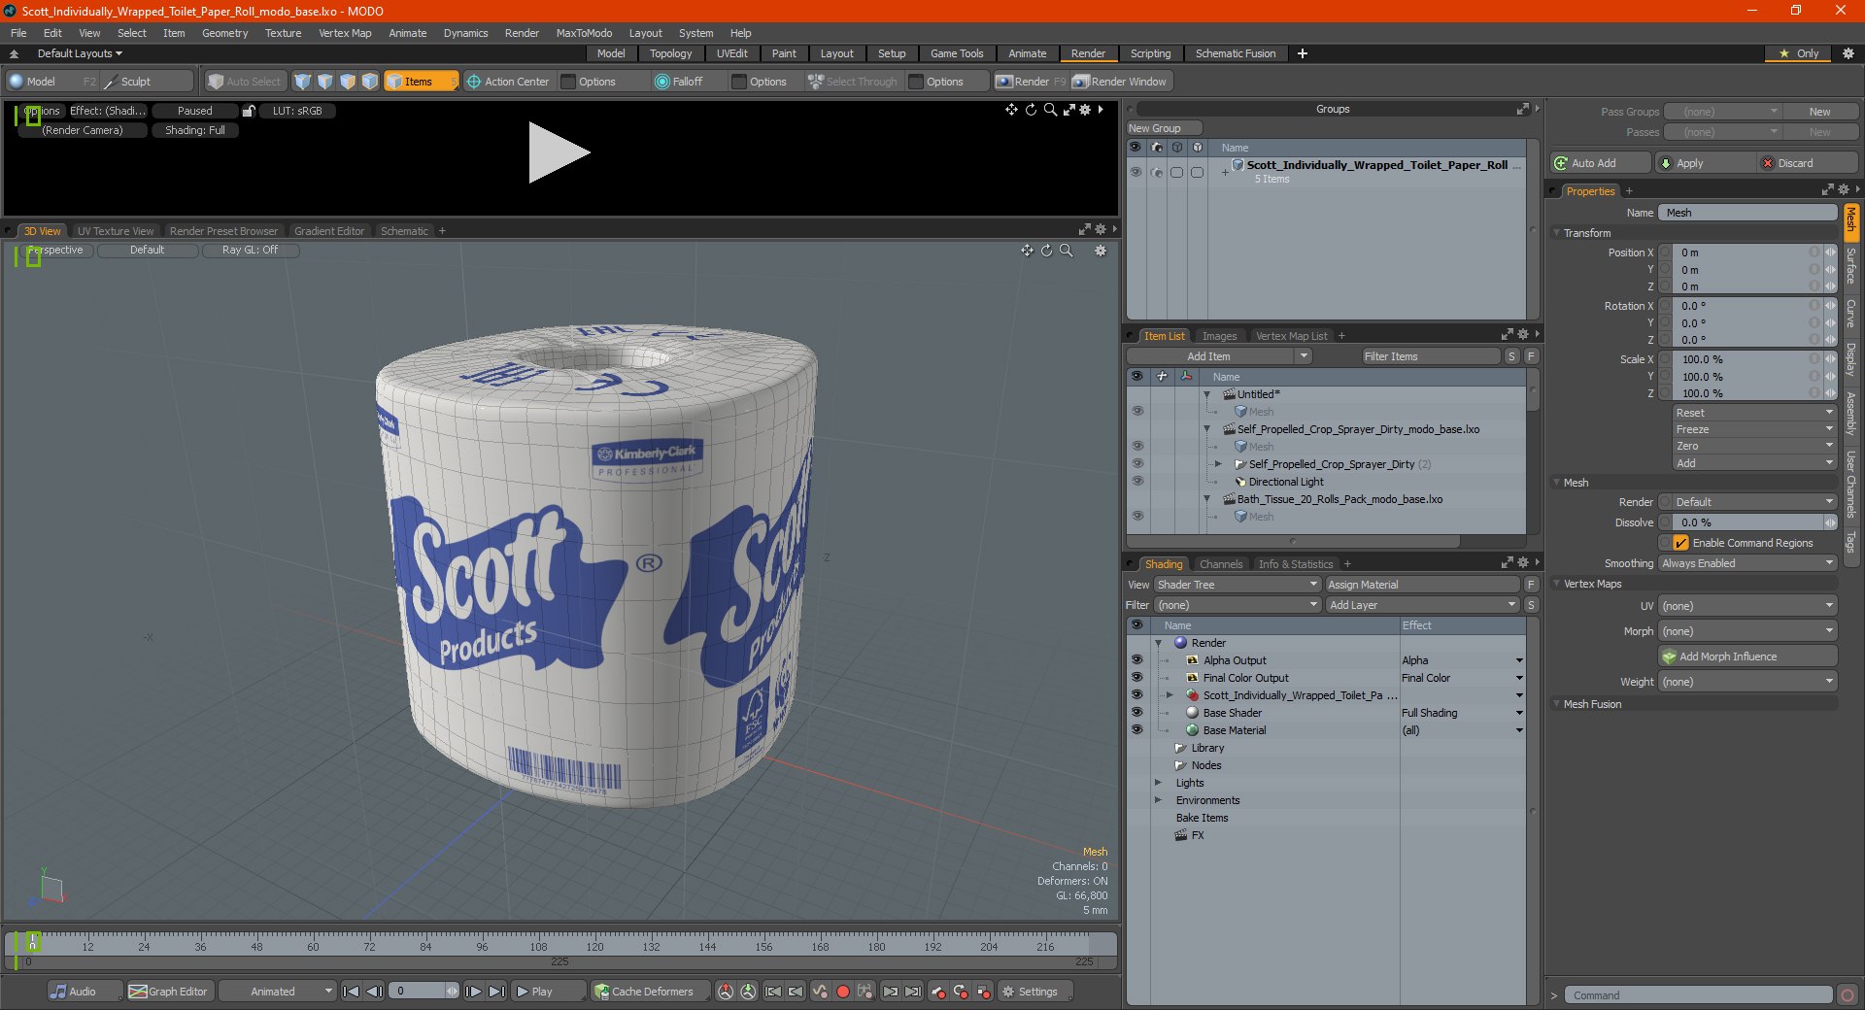Click the Auto Add button
Viewport: 1865px width, 1010px height.
point(1600,163)
